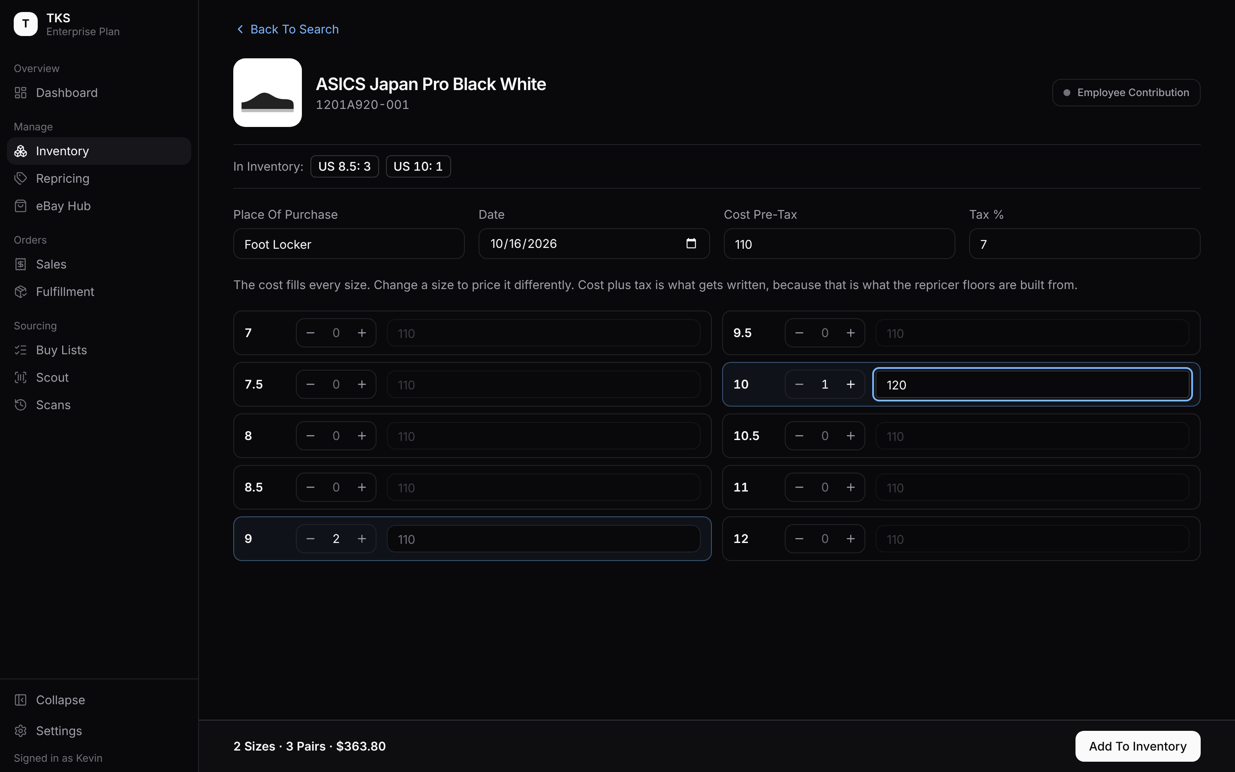This screenshot has width=1235, height=772.
Task: Click the TKS workspace logo
Action: (x=26, y=24)
